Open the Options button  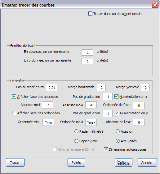pos(123,163)
